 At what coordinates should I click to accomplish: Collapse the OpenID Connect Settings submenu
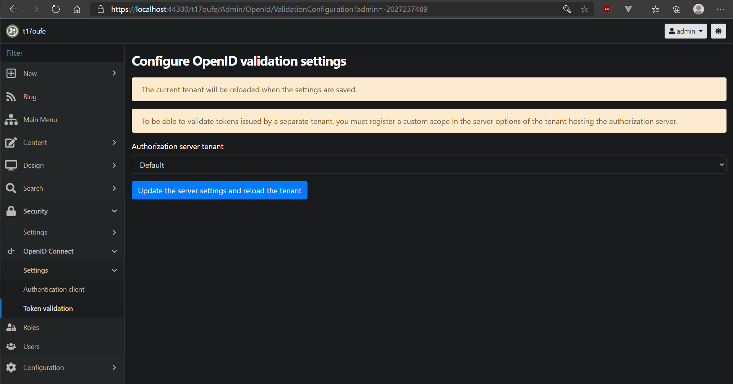114,270
